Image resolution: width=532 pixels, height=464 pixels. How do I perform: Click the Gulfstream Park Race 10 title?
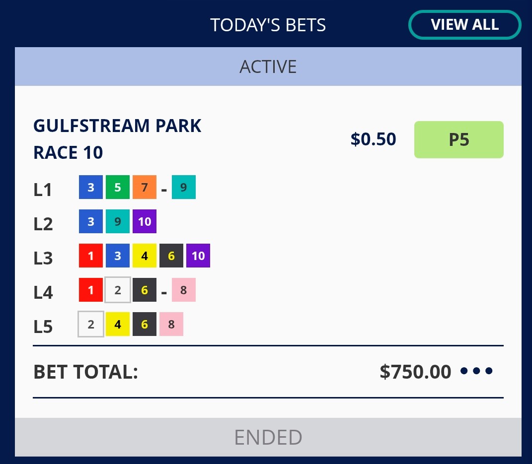pyautogui.click(x=117, y=139)
